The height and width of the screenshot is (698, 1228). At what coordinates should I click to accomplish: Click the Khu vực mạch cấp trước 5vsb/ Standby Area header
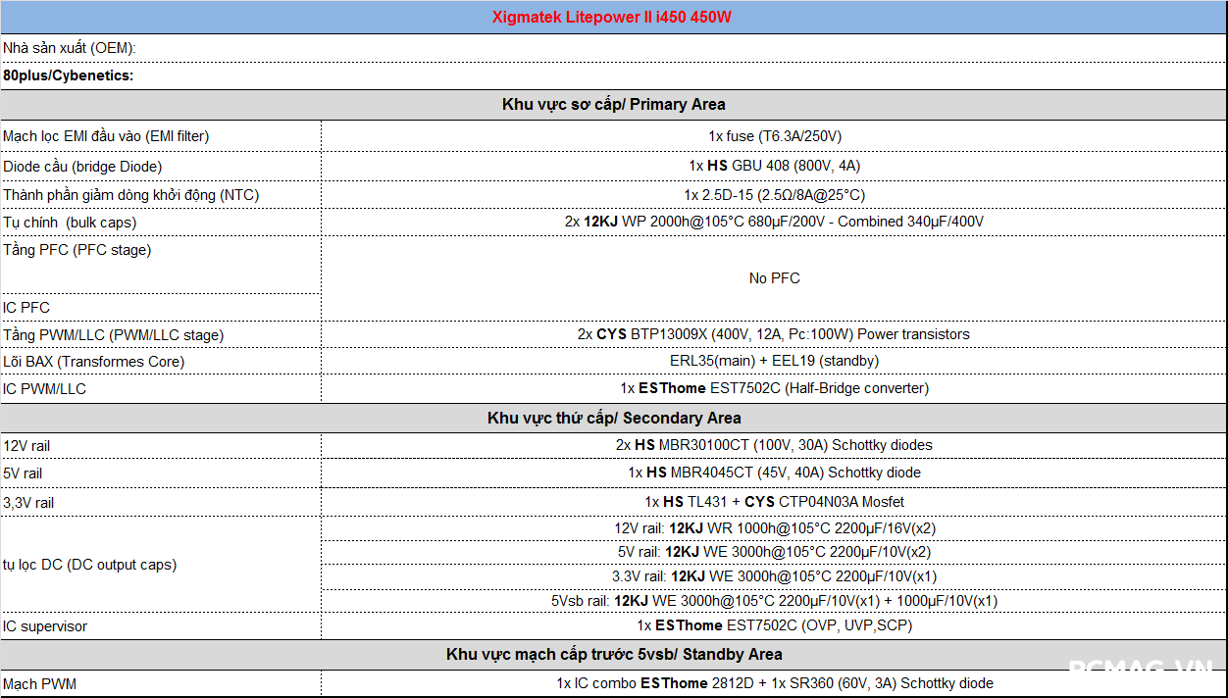tap(613, 654)
